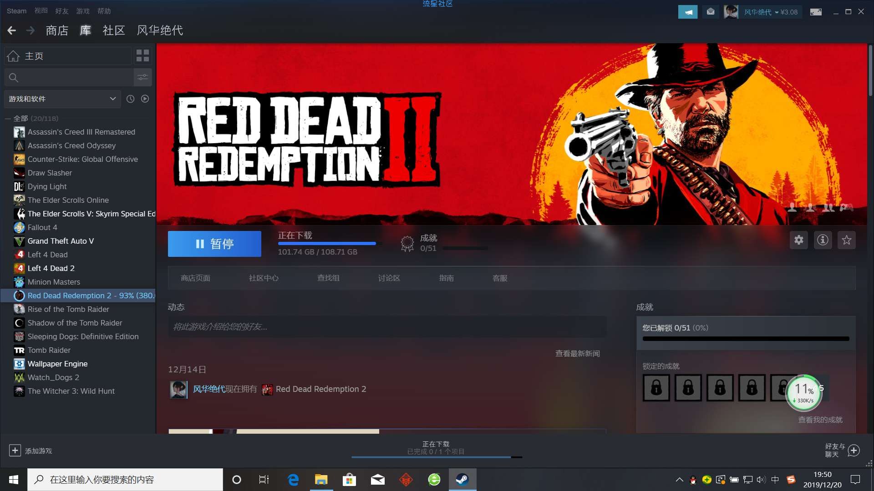Go to the 社区 community tab
This screenshot has height=491, width=874.
[114, 30]
